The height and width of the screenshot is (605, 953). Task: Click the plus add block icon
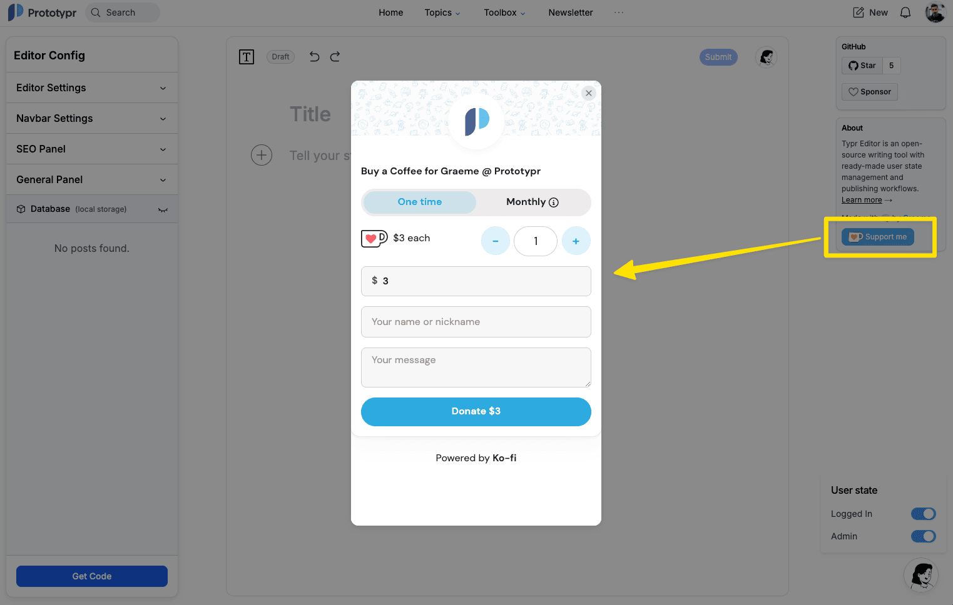(262, 155)
